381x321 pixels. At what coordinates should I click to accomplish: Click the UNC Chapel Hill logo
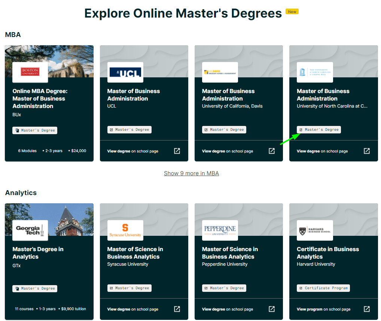coord(315,72)
